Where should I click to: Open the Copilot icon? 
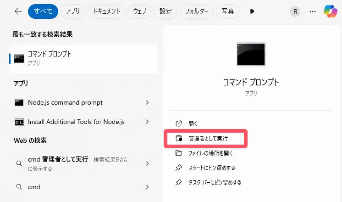click(x=330, y=11)
